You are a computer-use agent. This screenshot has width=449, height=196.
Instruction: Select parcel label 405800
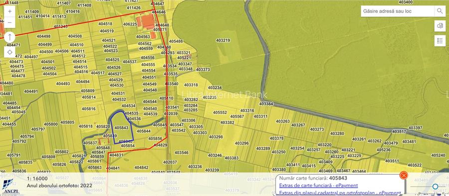coord(51,124)
